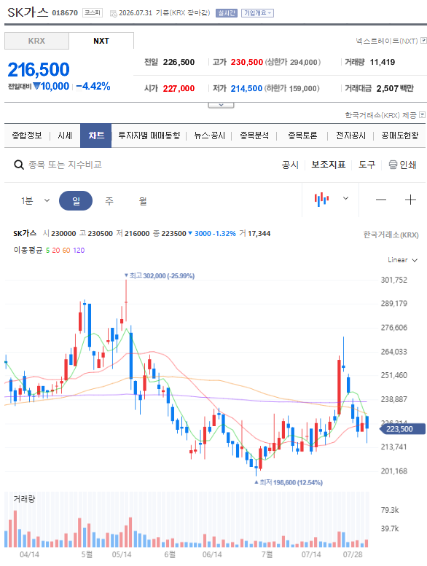The image size is (427, 566).
Task: Open the 뉴스·공시 tab
Action: point(209,135)
